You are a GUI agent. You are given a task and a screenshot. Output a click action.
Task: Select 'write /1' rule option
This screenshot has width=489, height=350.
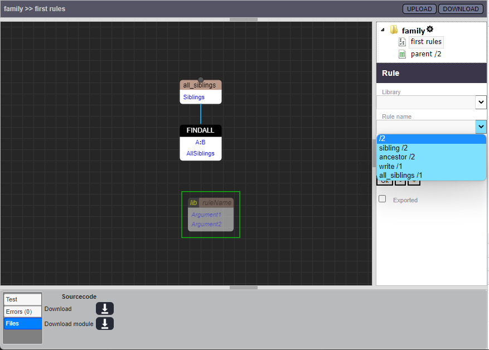click(x=391, y=166)
